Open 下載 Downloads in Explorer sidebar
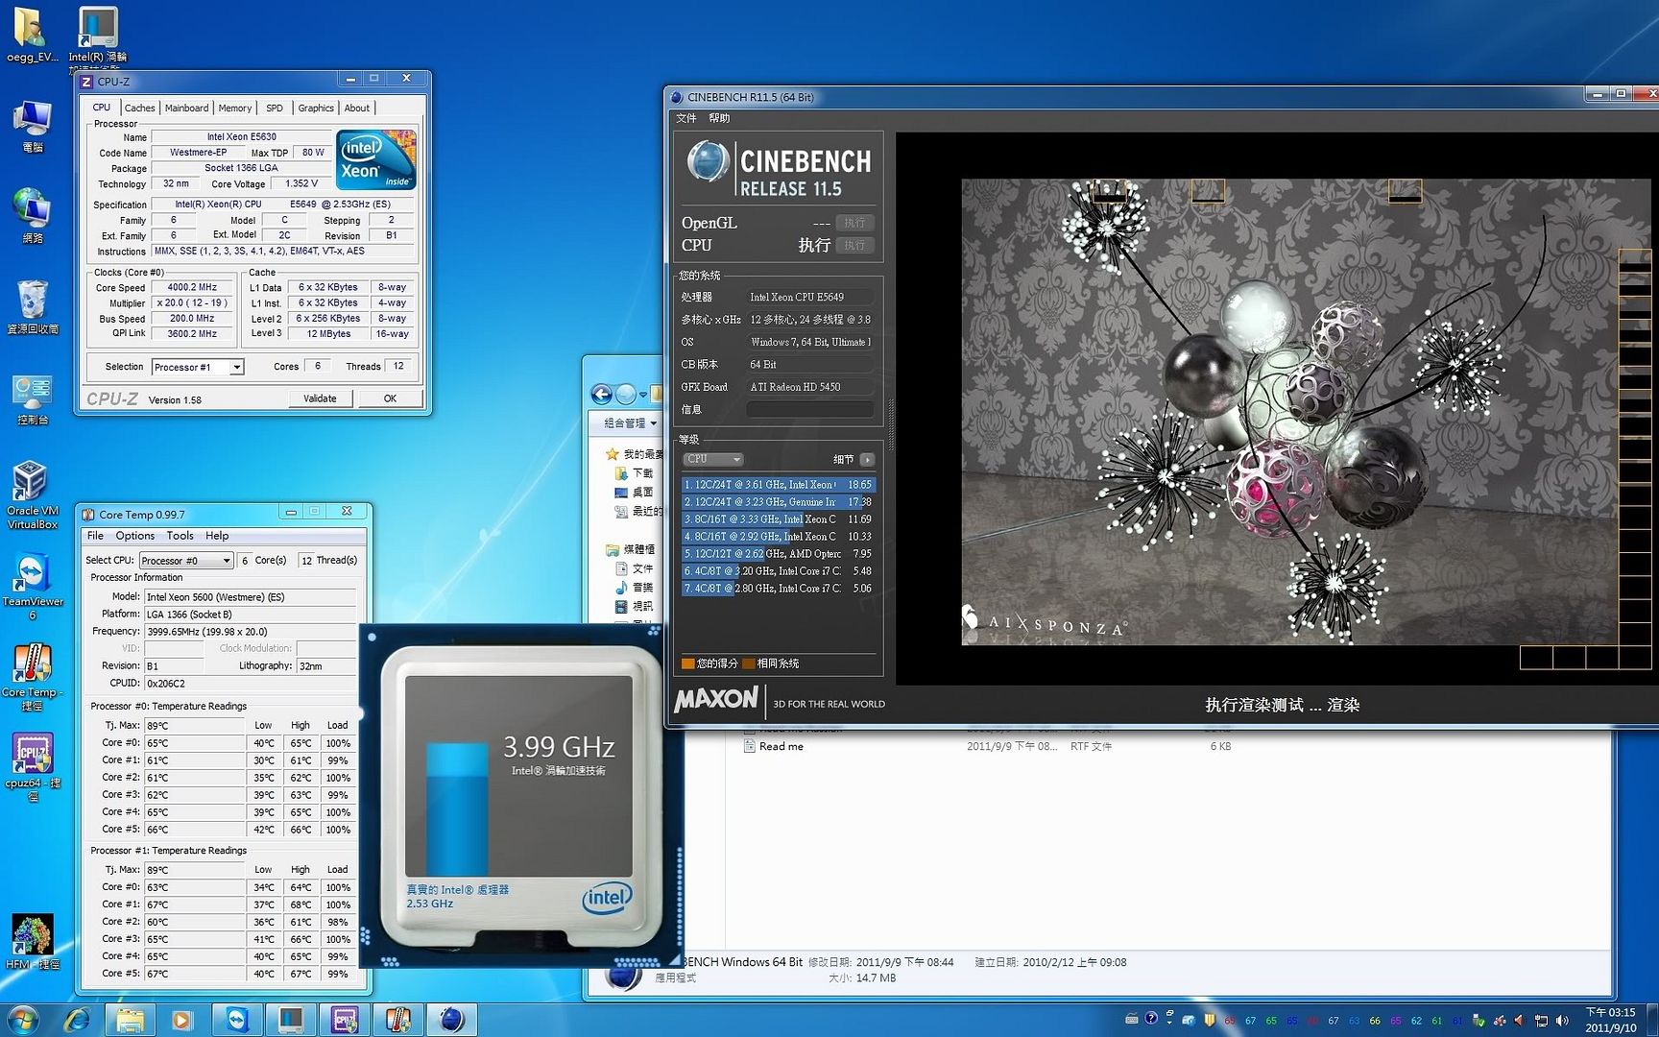 click(634, 473)
